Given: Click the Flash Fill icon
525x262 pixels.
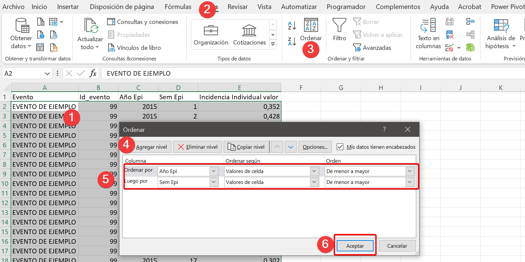Looking at the screenshot, I should pyautogui.click(x=449, y=22).
